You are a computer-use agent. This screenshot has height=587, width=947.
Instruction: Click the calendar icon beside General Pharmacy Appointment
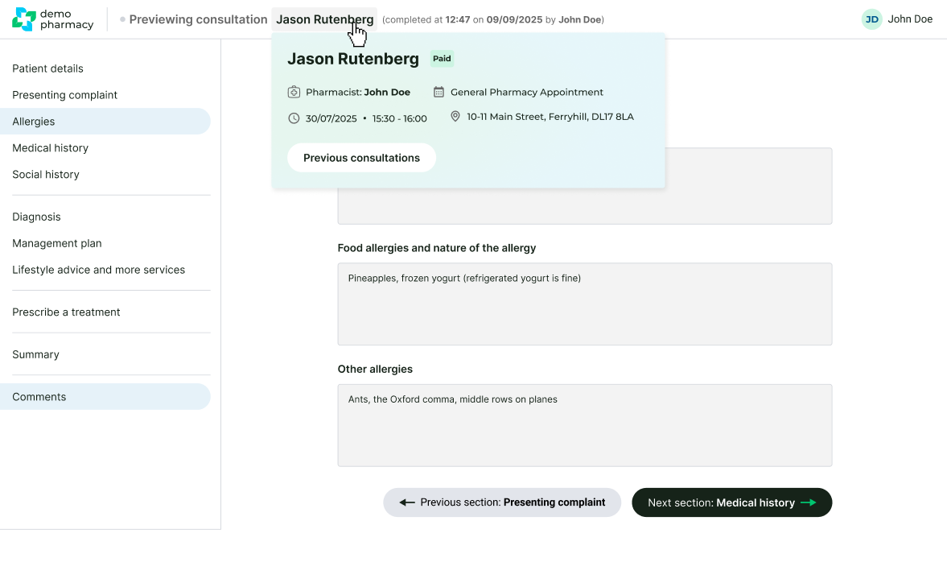point(439,92)
